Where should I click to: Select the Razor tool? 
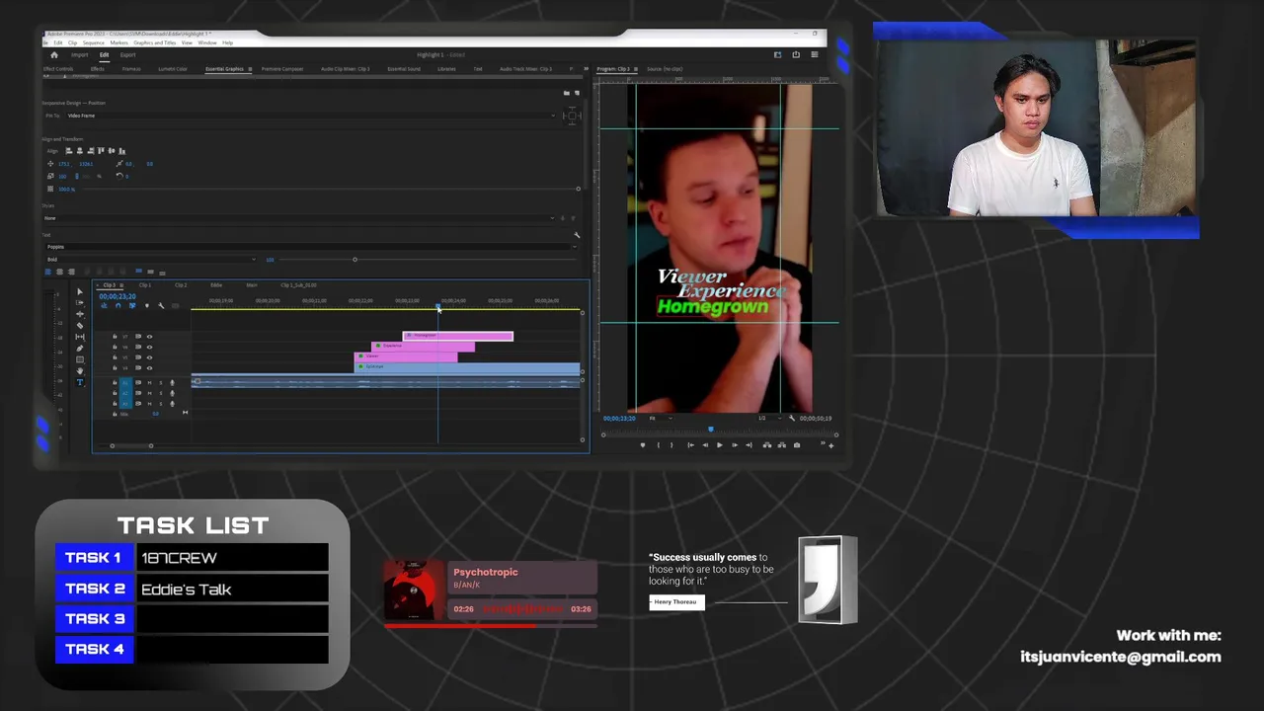(x=80, y=325)
